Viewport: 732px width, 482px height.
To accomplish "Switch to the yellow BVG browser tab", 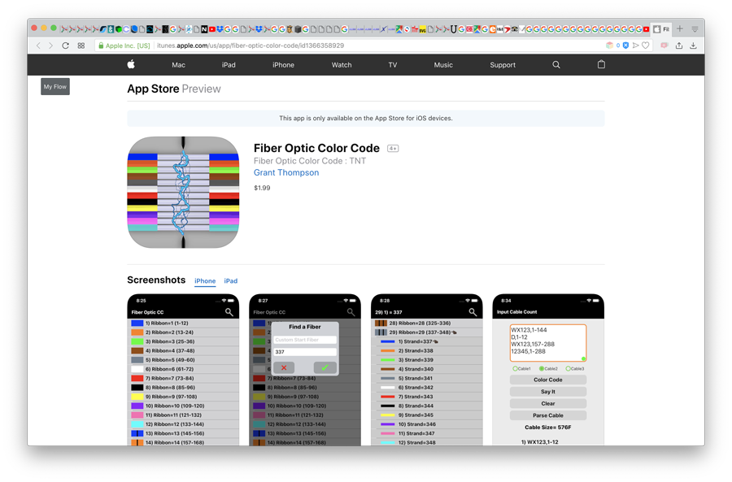I will 422,29.
